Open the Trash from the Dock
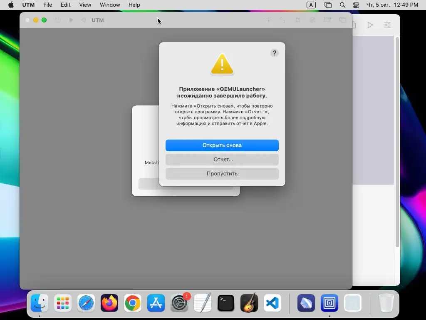Viewport: 426px width, 320px height. click(x=386, y=303)
